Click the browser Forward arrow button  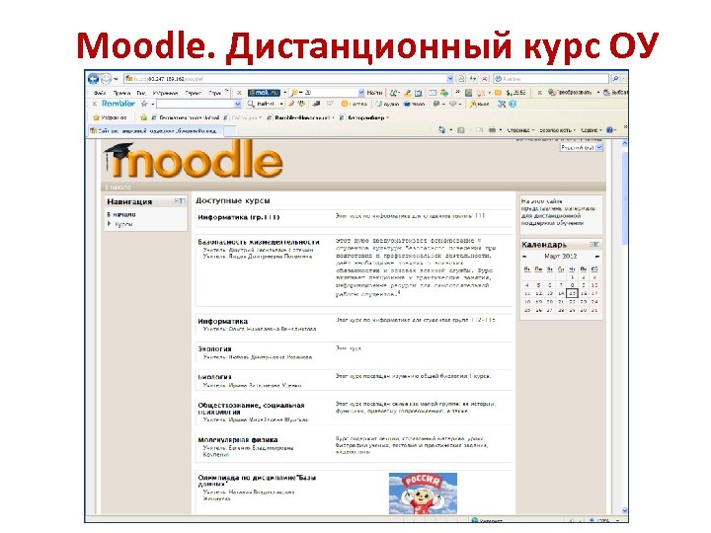click(106, 79)
